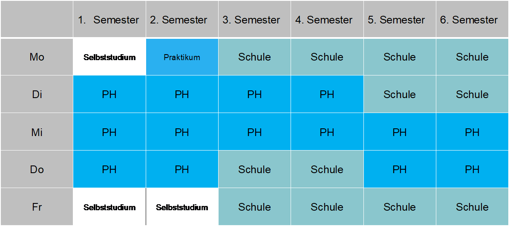This screenshot has height=226, width=510.
Task: Click PH cell for Wednesday, 6. Semester
Action: [472, 132]
